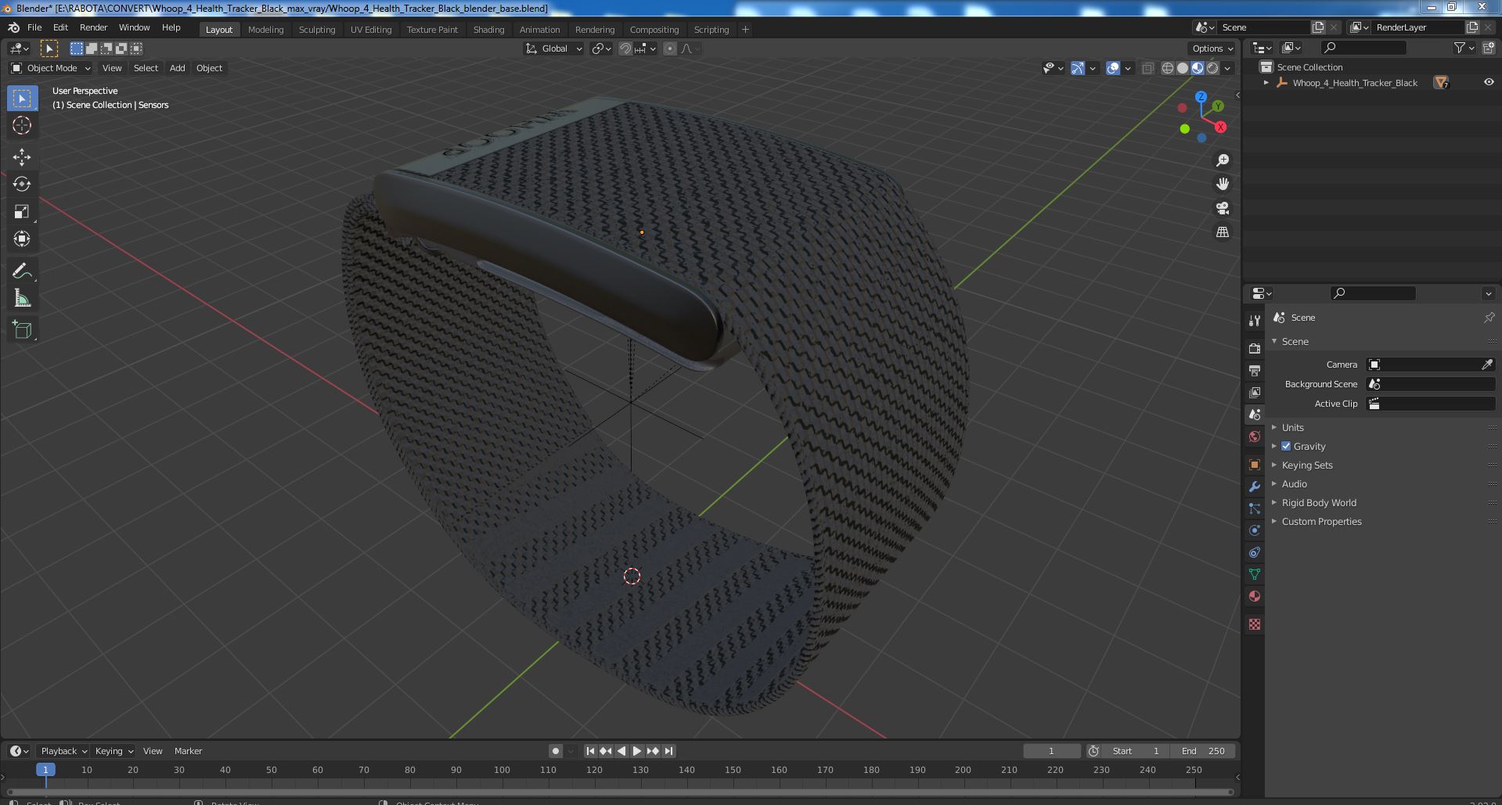
Task: Switch to rendered viewport shading
Action: [1212, 68]
